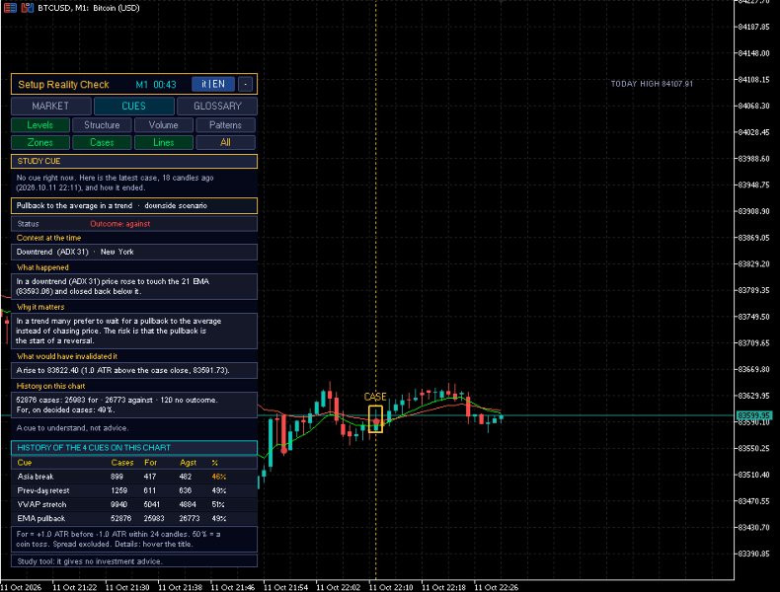Click the '52876 cases' history summary

[x=134, y=406]
